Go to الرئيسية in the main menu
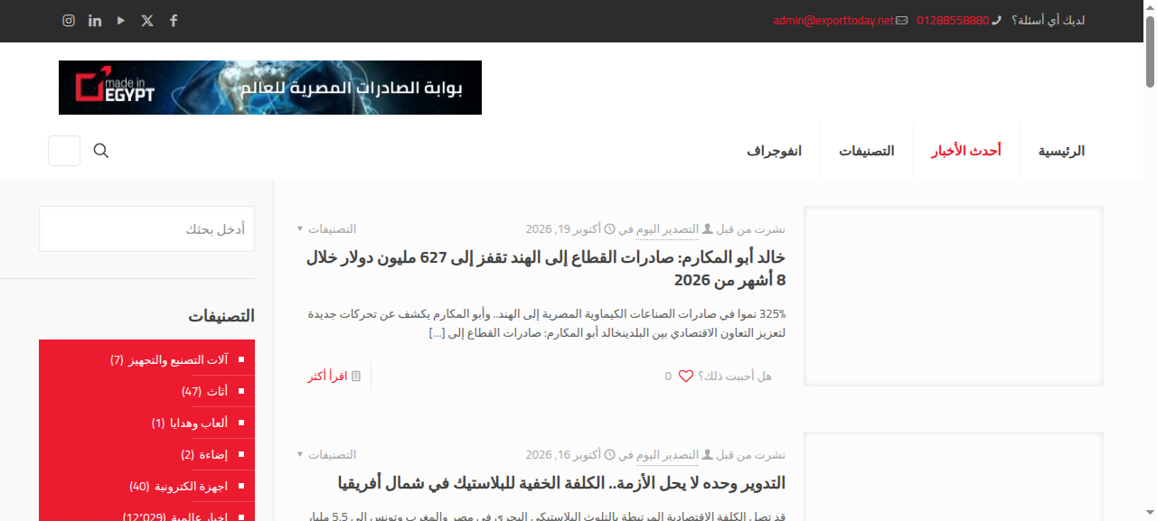 coord(1061,151)
